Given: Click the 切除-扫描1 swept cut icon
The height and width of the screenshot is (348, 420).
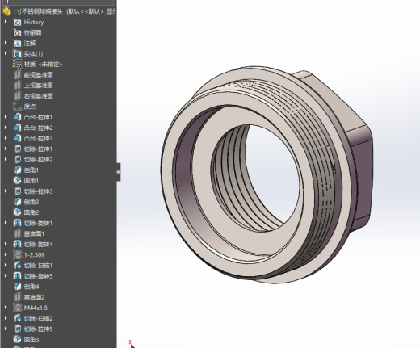Looking at the screenshot, I should coord(17,266).
